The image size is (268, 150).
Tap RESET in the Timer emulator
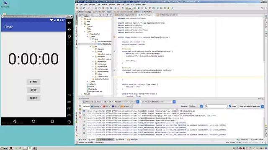point(33,98)
